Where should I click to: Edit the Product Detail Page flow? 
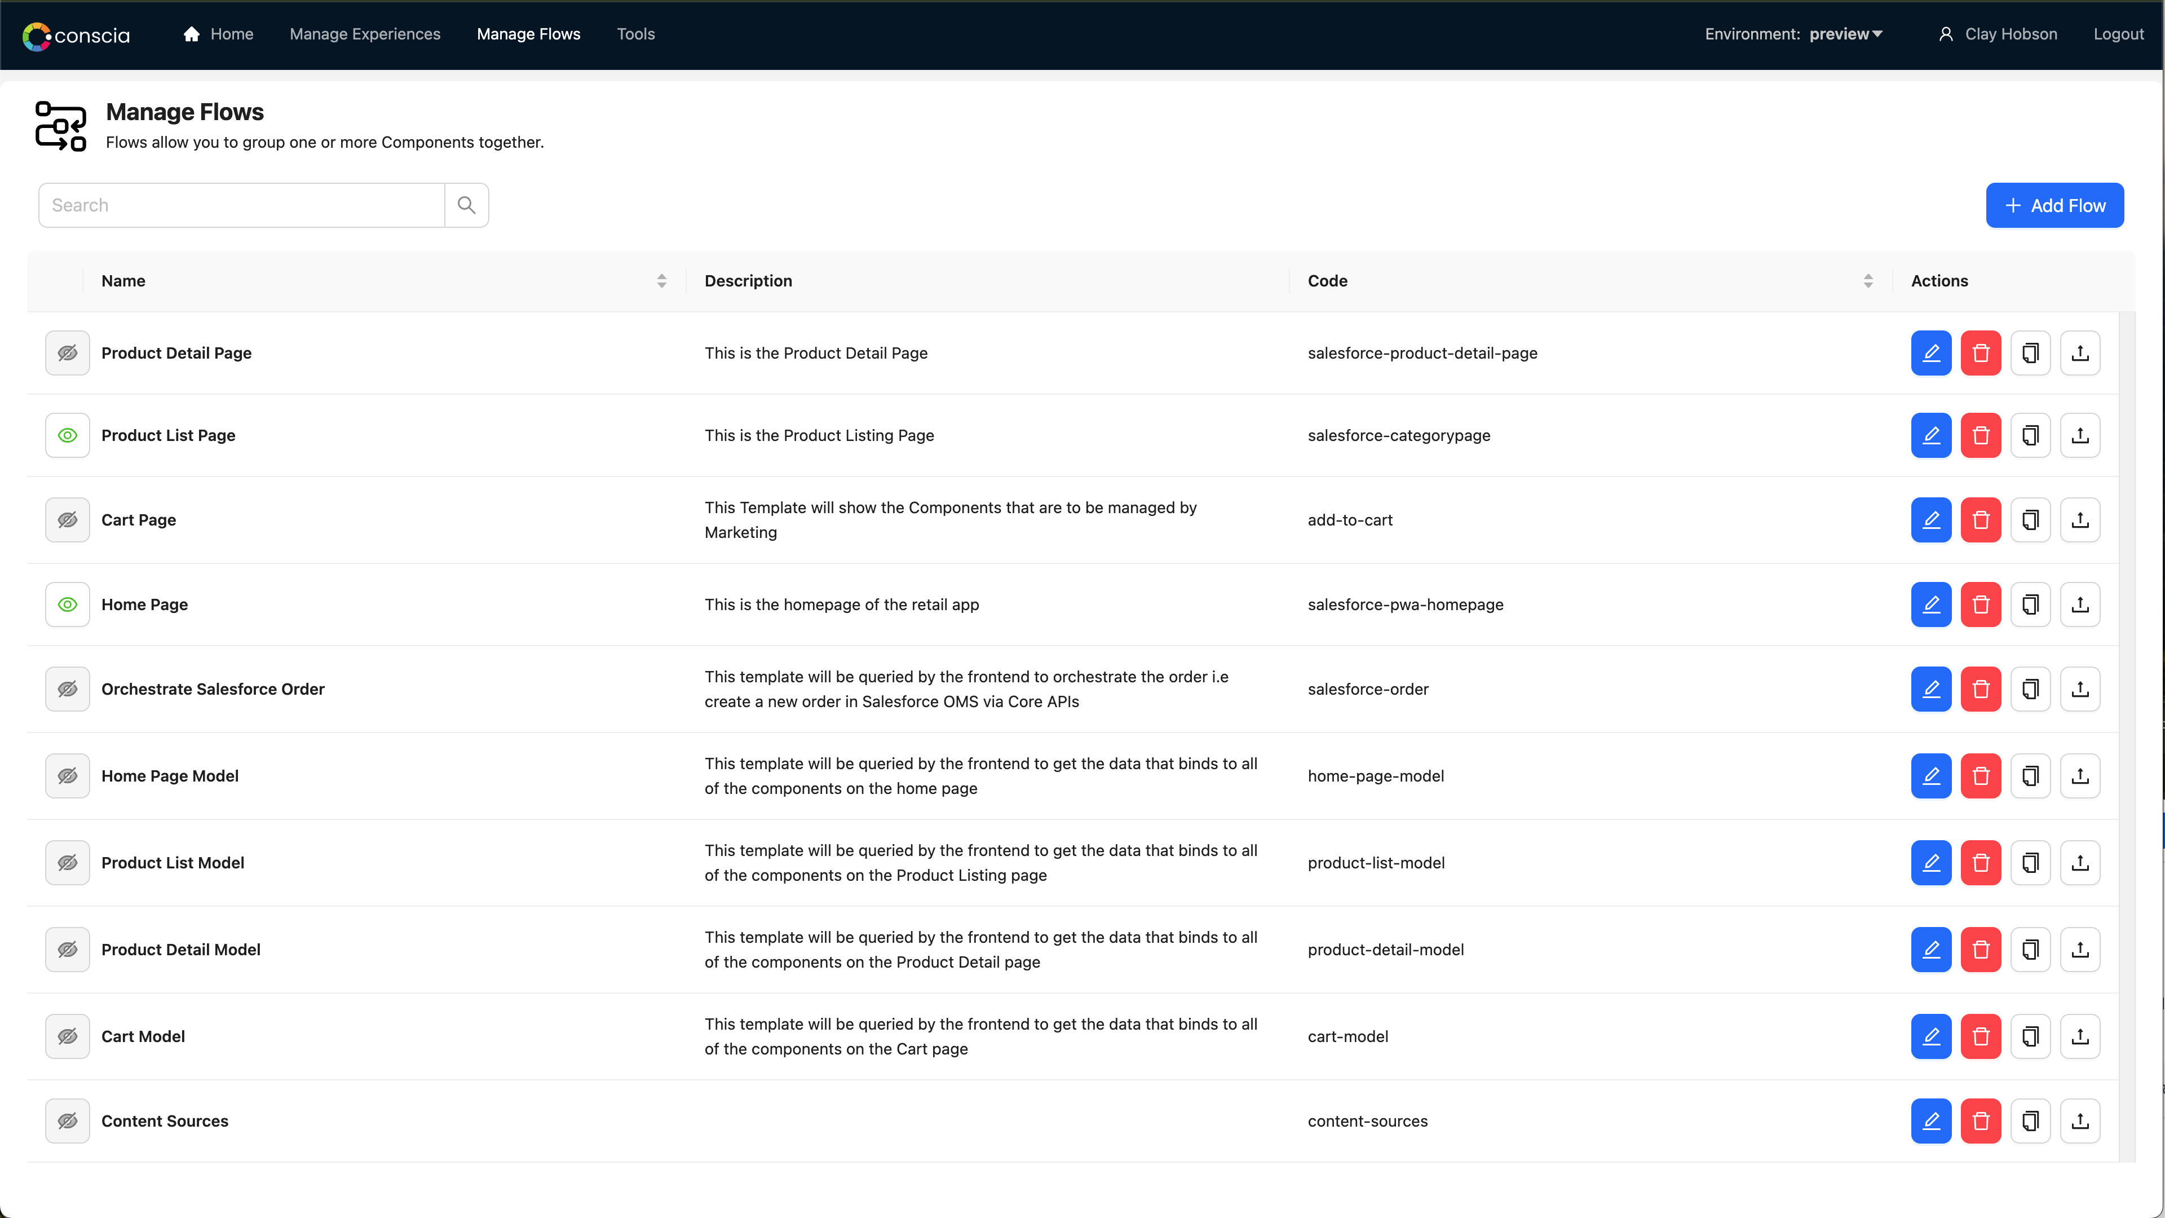point(1930,353)
